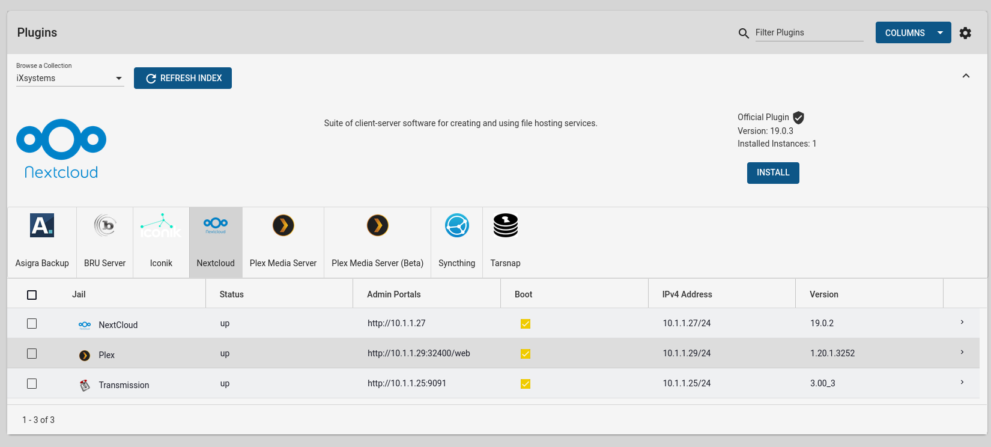Click the Transmission jail row icon
Screen dimensions: 991x447
tap(85, 385)
